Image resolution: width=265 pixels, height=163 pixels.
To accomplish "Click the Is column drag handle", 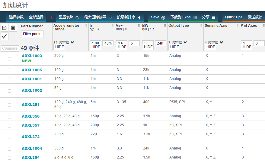I will point(113,26).
